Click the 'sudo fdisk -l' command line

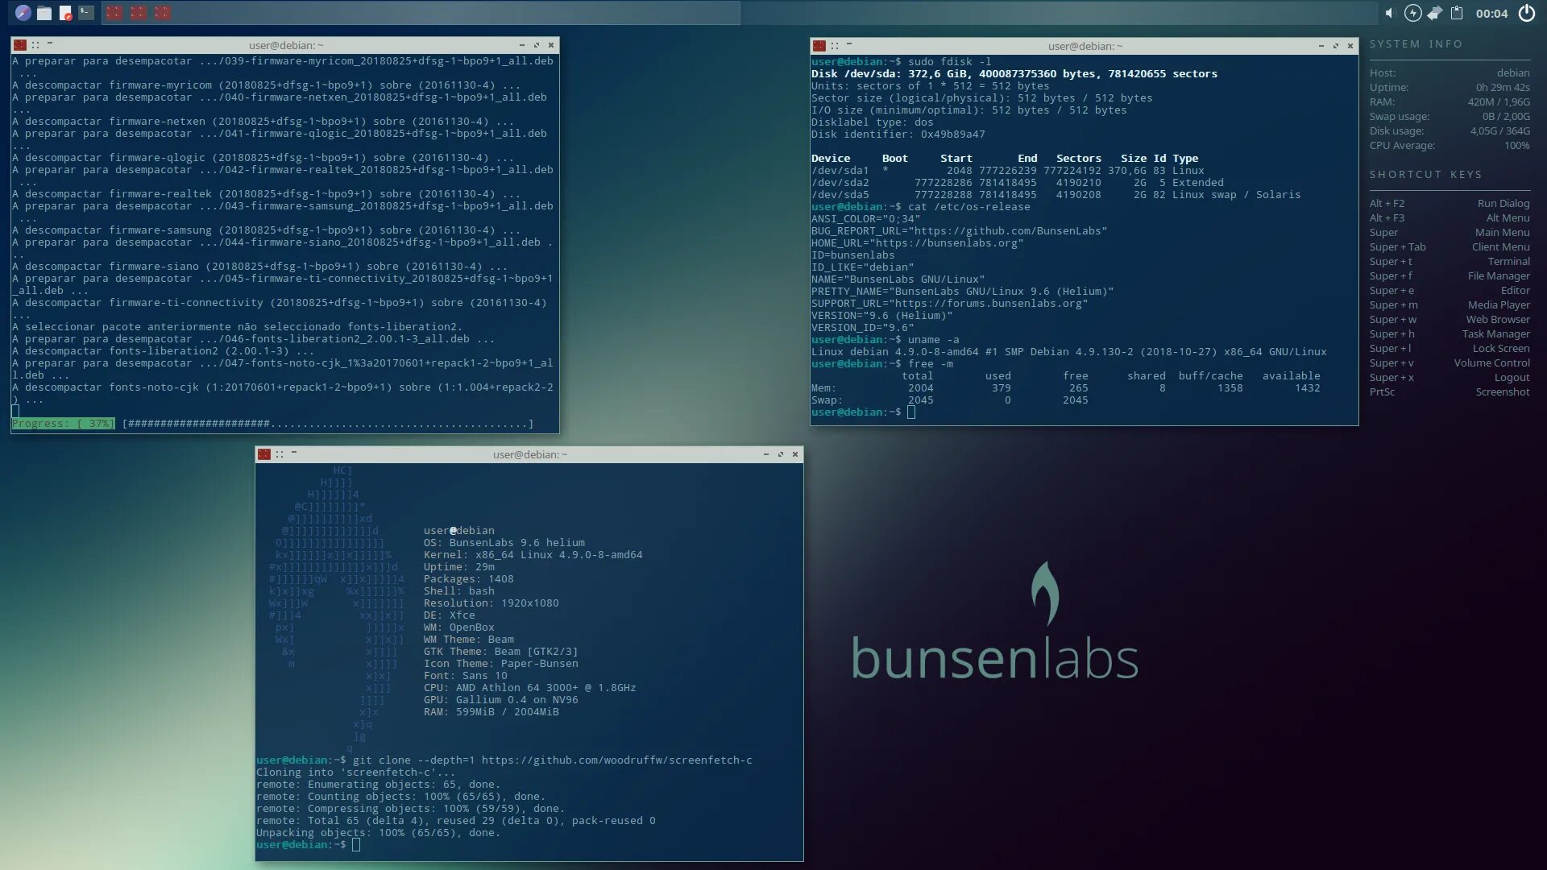coord(950,62)
